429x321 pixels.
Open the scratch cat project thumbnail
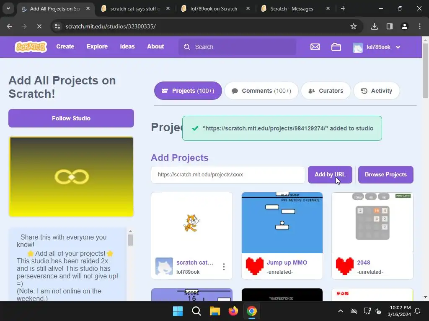[192, 223]
